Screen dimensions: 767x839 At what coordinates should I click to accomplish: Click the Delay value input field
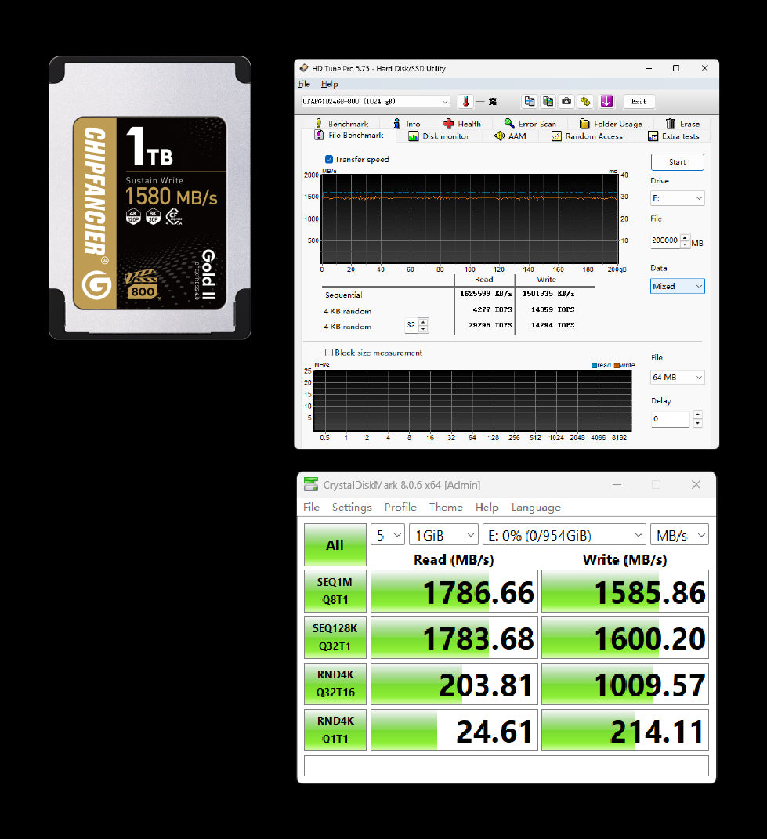coord(670,419)
